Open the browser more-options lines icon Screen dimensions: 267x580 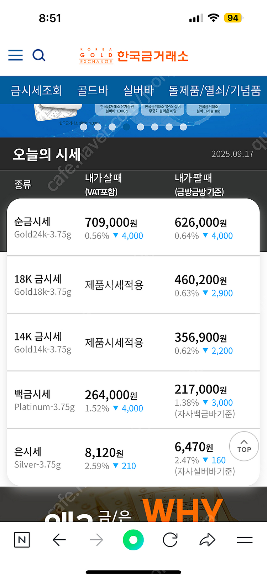click(x=245, y=540)
